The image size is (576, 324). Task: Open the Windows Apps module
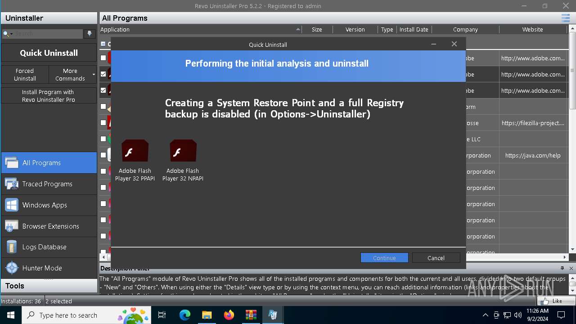coord(49,205)
